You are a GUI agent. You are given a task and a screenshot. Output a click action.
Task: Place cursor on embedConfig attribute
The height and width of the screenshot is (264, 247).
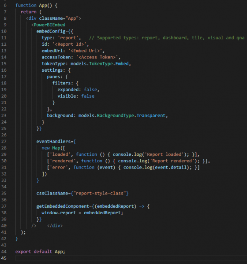coord(51,31)
